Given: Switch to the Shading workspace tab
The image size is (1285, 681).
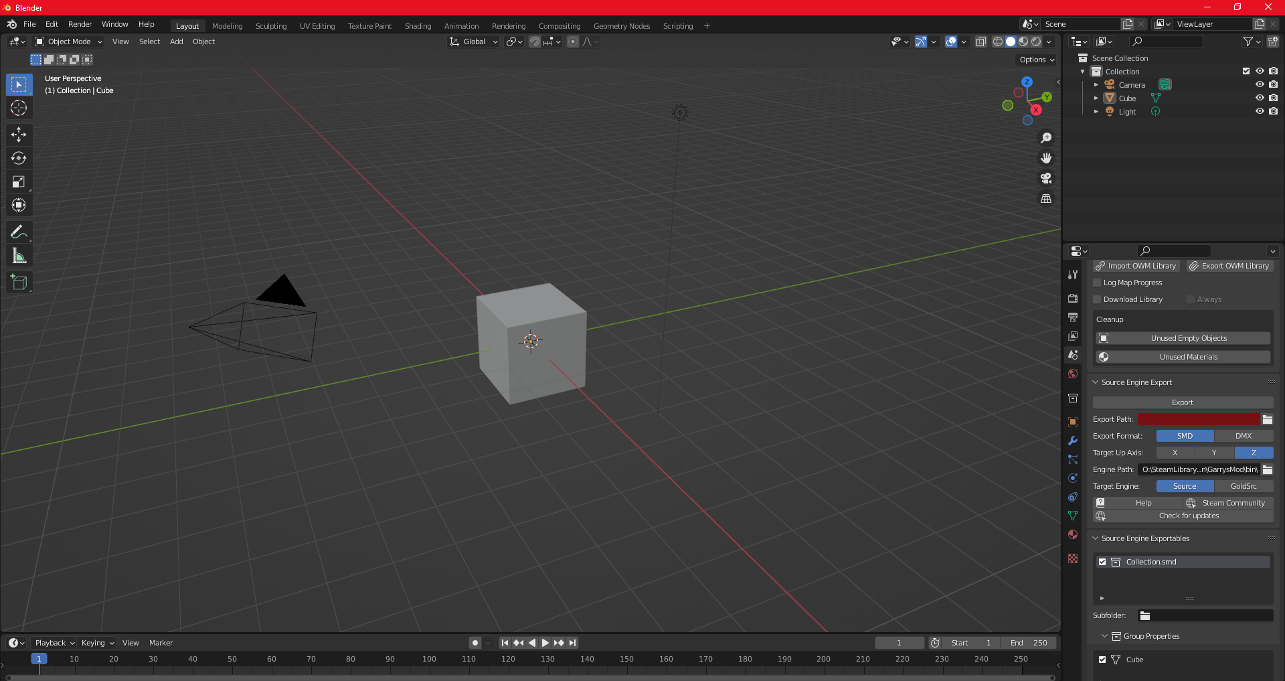Looking at the screenshot, I should [x=418, y=26].
